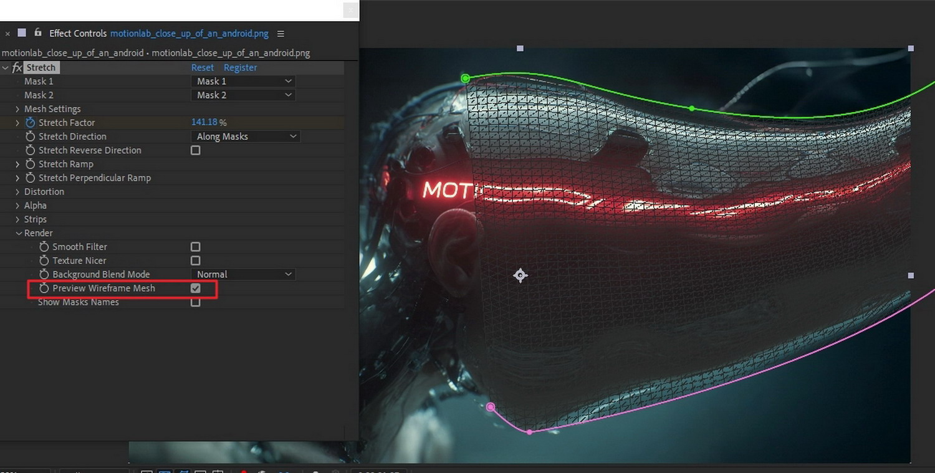Enable the Texture Nicer checkbox
Viewport: 935px width, 473px height.
pyautogui.click(x=196, y=260)
